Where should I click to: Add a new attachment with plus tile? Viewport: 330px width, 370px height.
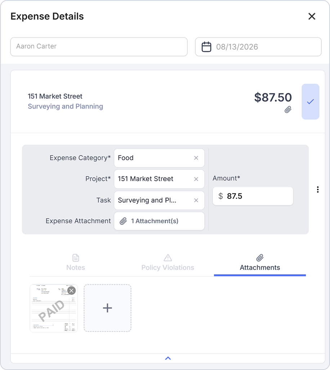(x=107, y=308)
